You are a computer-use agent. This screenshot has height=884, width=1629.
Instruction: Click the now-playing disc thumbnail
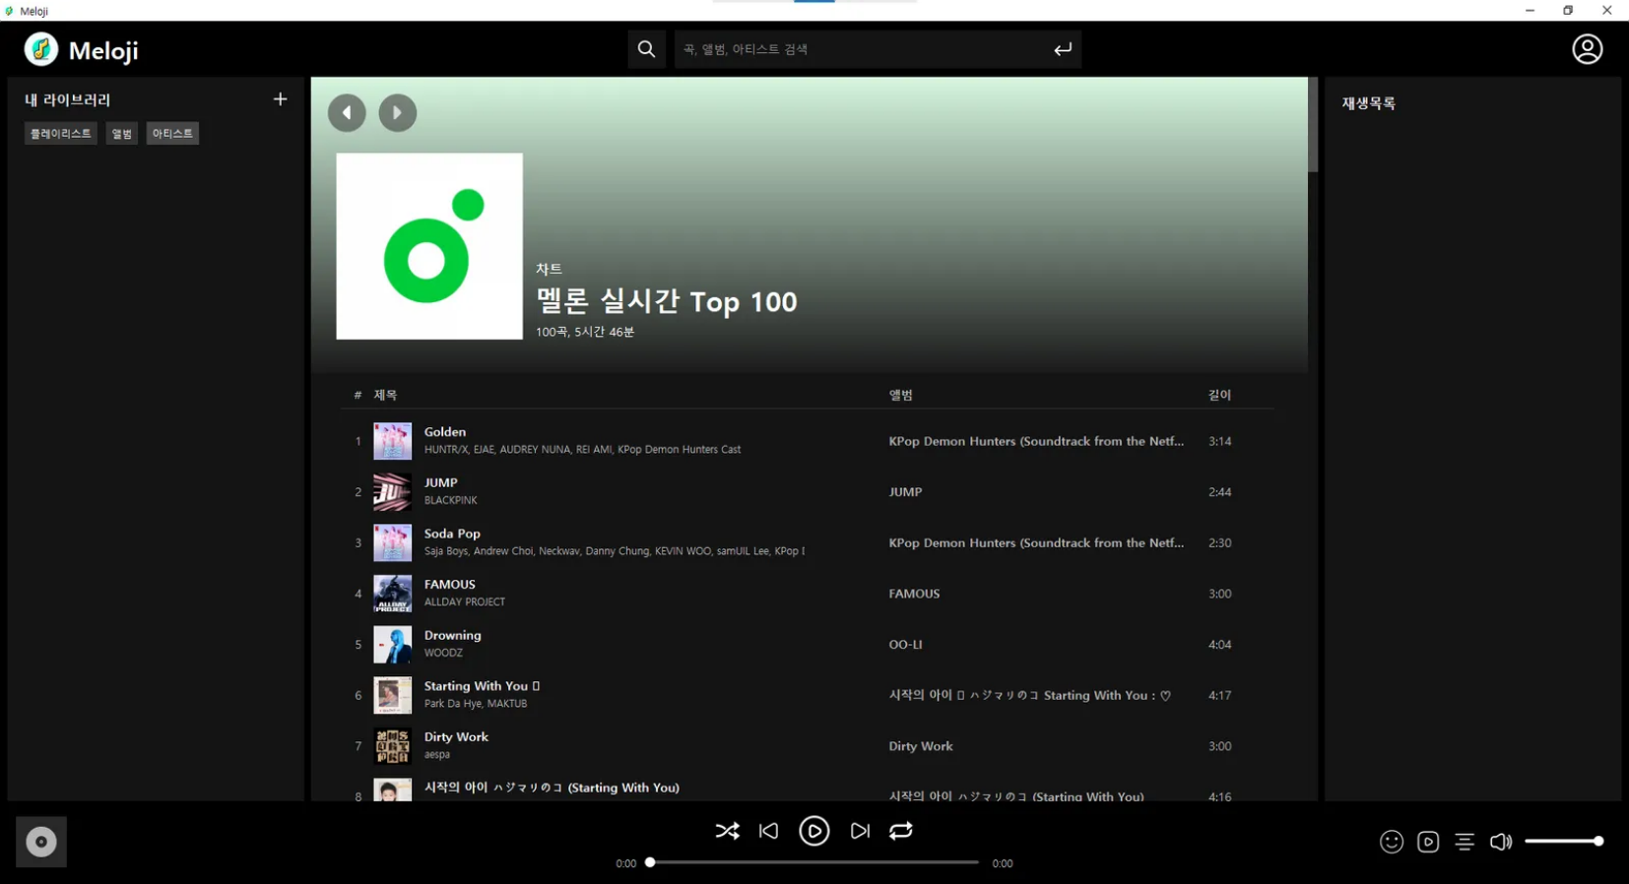coord(41,842)
